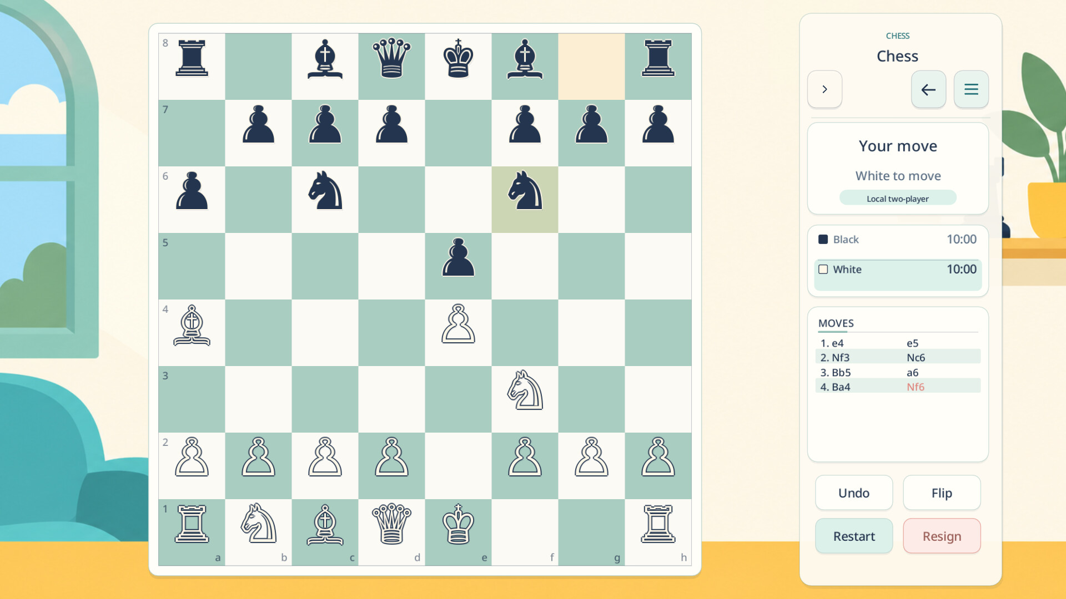
Task: Click the empty highlighted g8 square
Action: 591,67
